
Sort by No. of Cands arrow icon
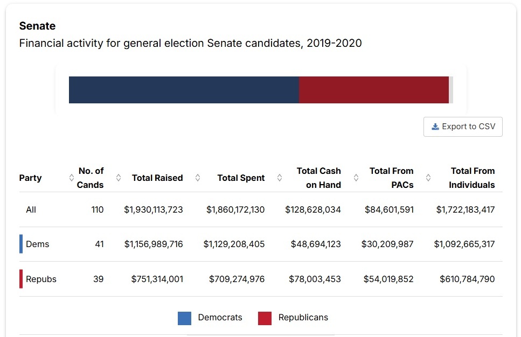(x=119, y=178)
